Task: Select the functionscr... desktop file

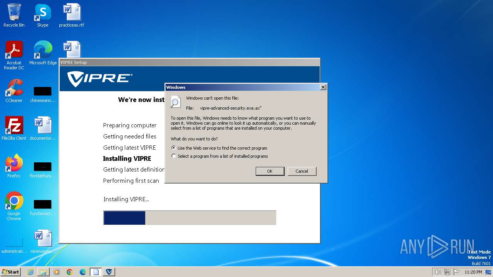Action: [43, 207]
